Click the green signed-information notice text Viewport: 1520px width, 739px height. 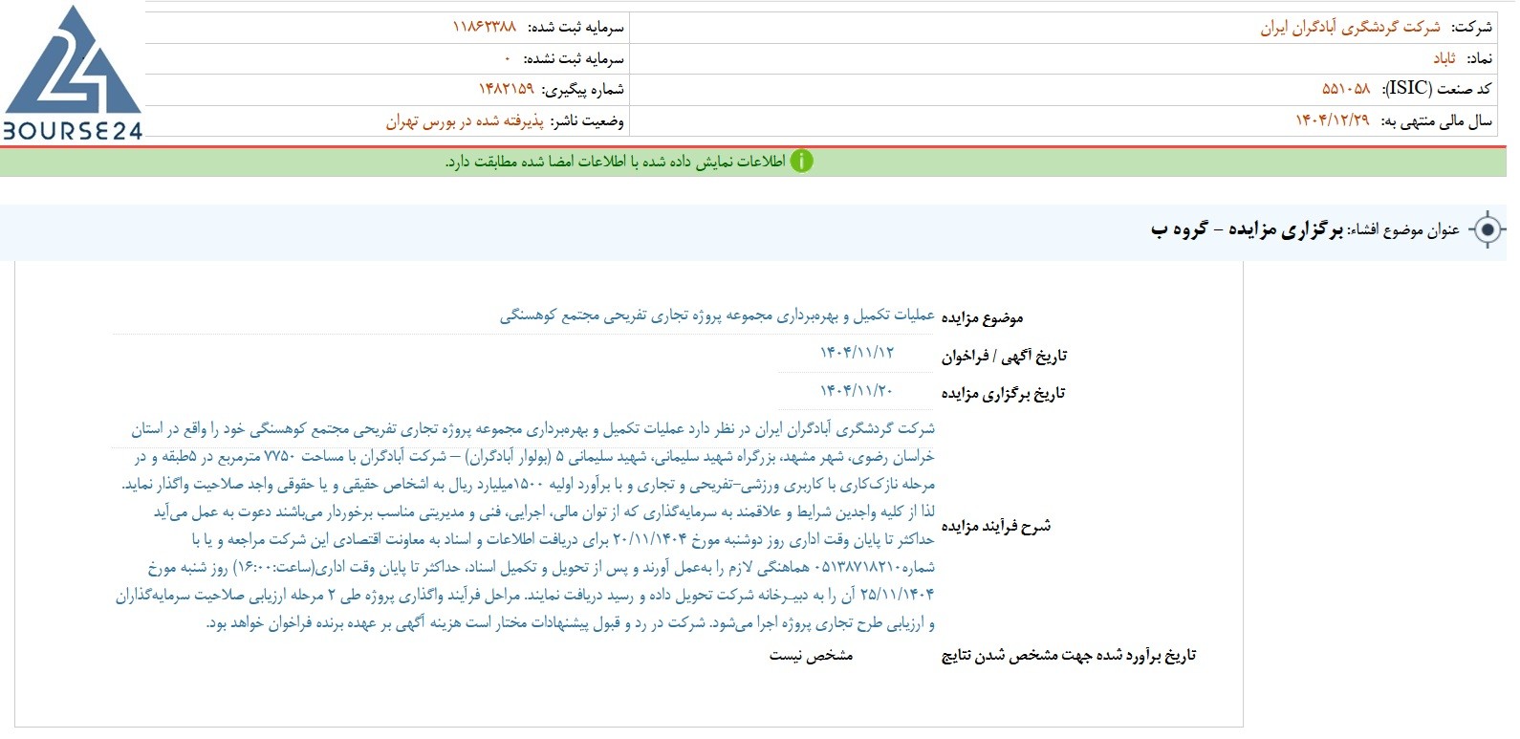click(x=615, y=162)
